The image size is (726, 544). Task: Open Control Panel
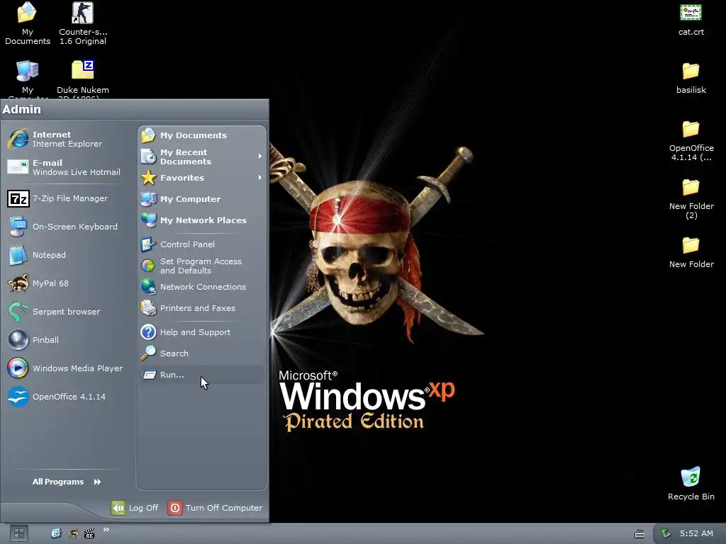[x=202, y=244]
